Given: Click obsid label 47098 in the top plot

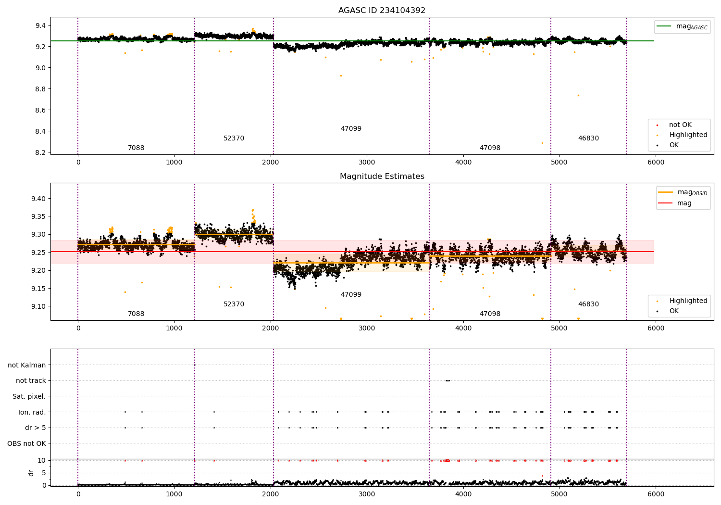Looking at the screenshot, I should tap(490, 148).
